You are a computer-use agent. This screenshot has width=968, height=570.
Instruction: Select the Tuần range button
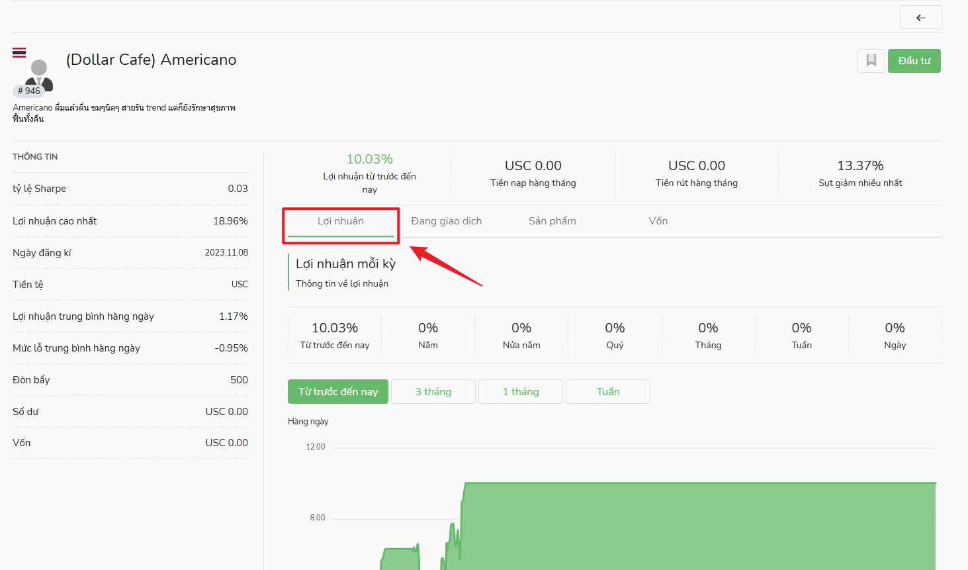(x=608, y=392)
